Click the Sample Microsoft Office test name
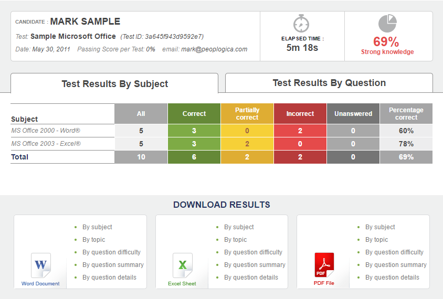The width and height of the screenshot is (443, 299). (73, 36)
